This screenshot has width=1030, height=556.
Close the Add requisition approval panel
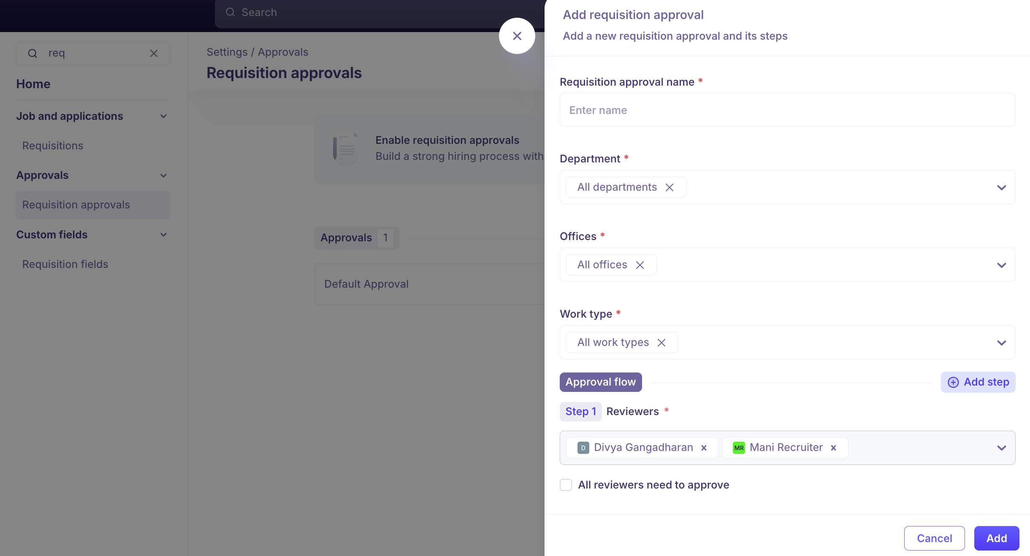[x=517, y=36]
